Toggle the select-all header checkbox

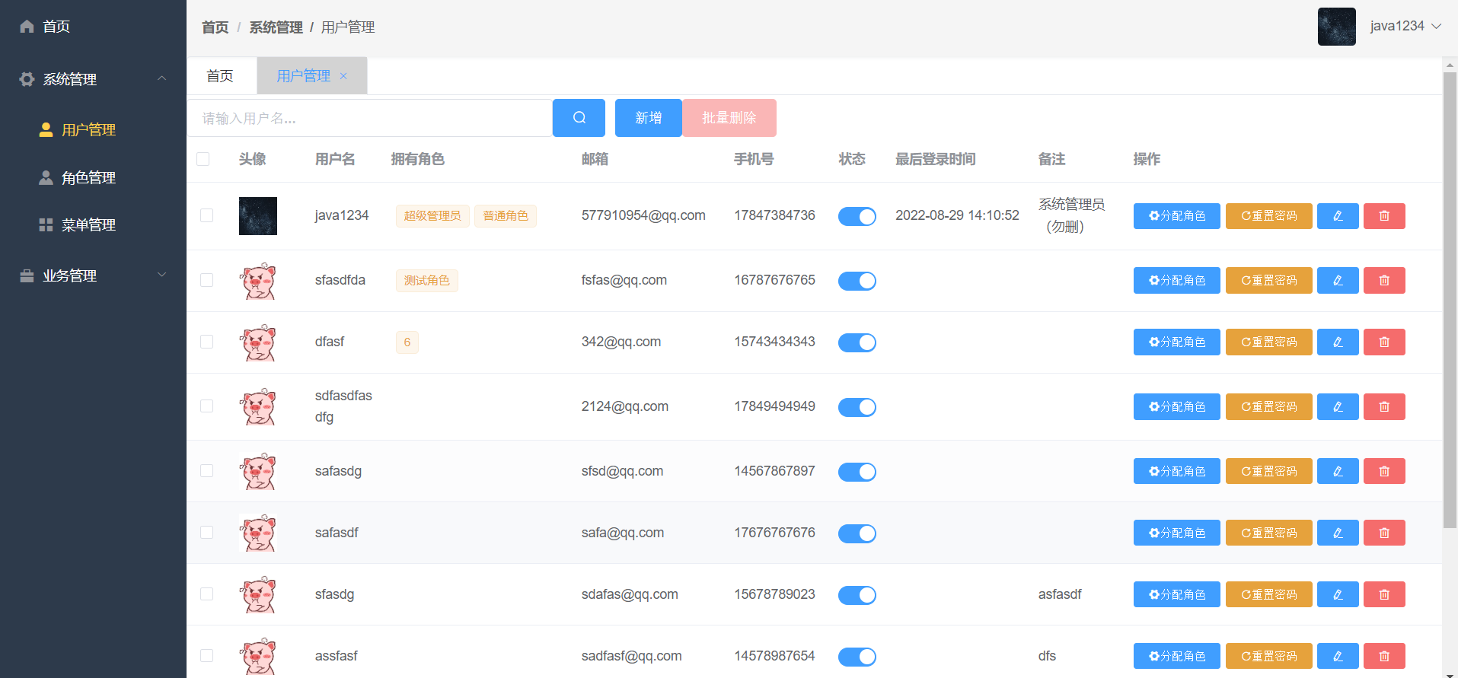pyautogui.click(x=203, y=159)
